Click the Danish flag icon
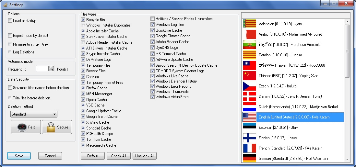The width and height of the screenshot is (356, 167). [x=250, y=96]
